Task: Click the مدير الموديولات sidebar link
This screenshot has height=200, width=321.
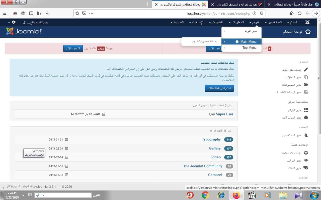Action: coord(292,117)
